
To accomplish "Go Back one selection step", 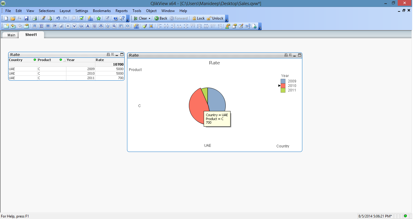I will [161, 18].
